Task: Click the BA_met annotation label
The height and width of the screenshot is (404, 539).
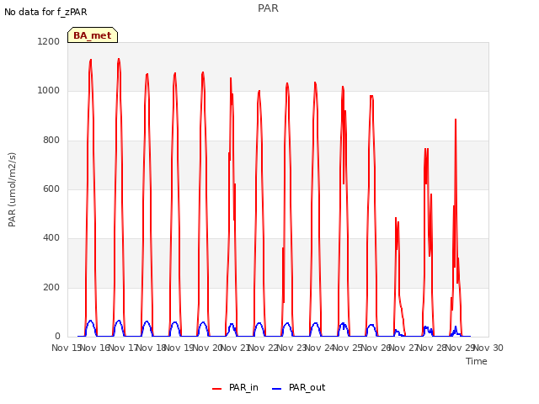Action: pos(93,35)
